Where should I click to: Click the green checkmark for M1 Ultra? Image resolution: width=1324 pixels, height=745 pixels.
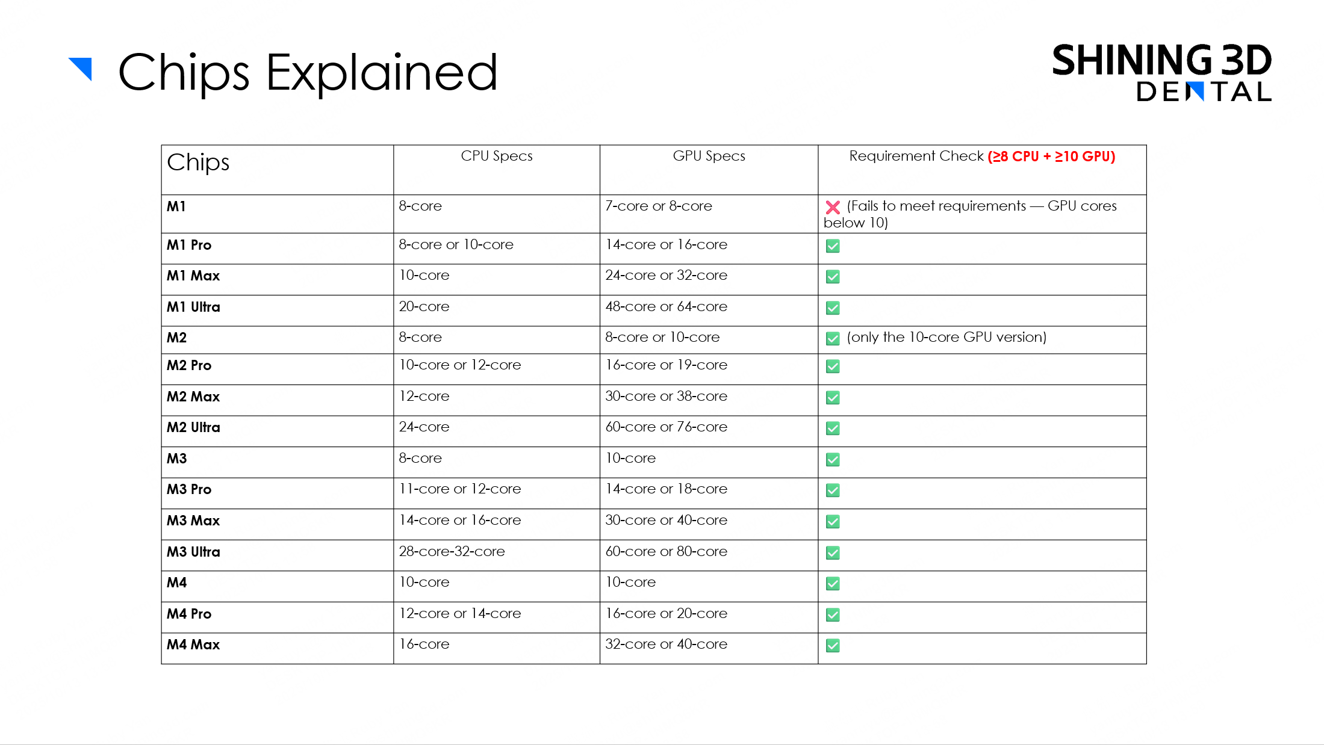pyautogui.click(x=833, y=308)
